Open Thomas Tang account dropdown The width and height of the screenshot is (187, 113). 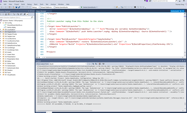click(x=180, y=4)
